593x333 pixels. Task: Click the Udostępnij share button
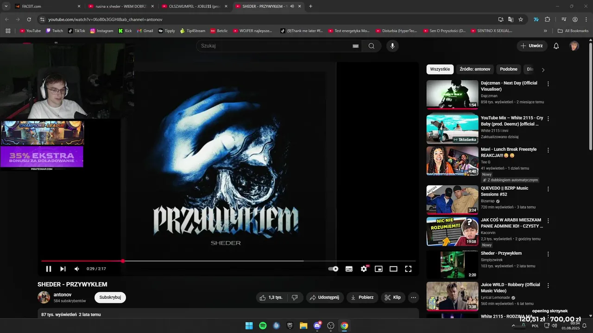325,297
